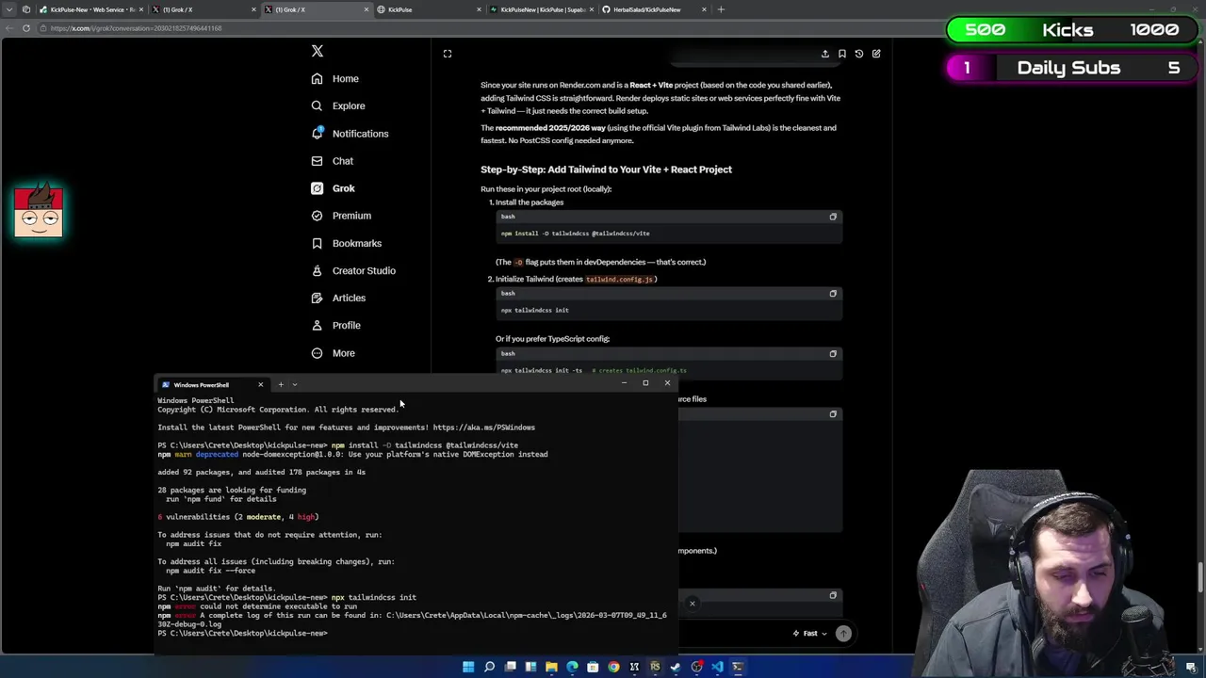Click the Creator Studio icon
This screenshot has width=1206, height=678.
click(318, 270)
